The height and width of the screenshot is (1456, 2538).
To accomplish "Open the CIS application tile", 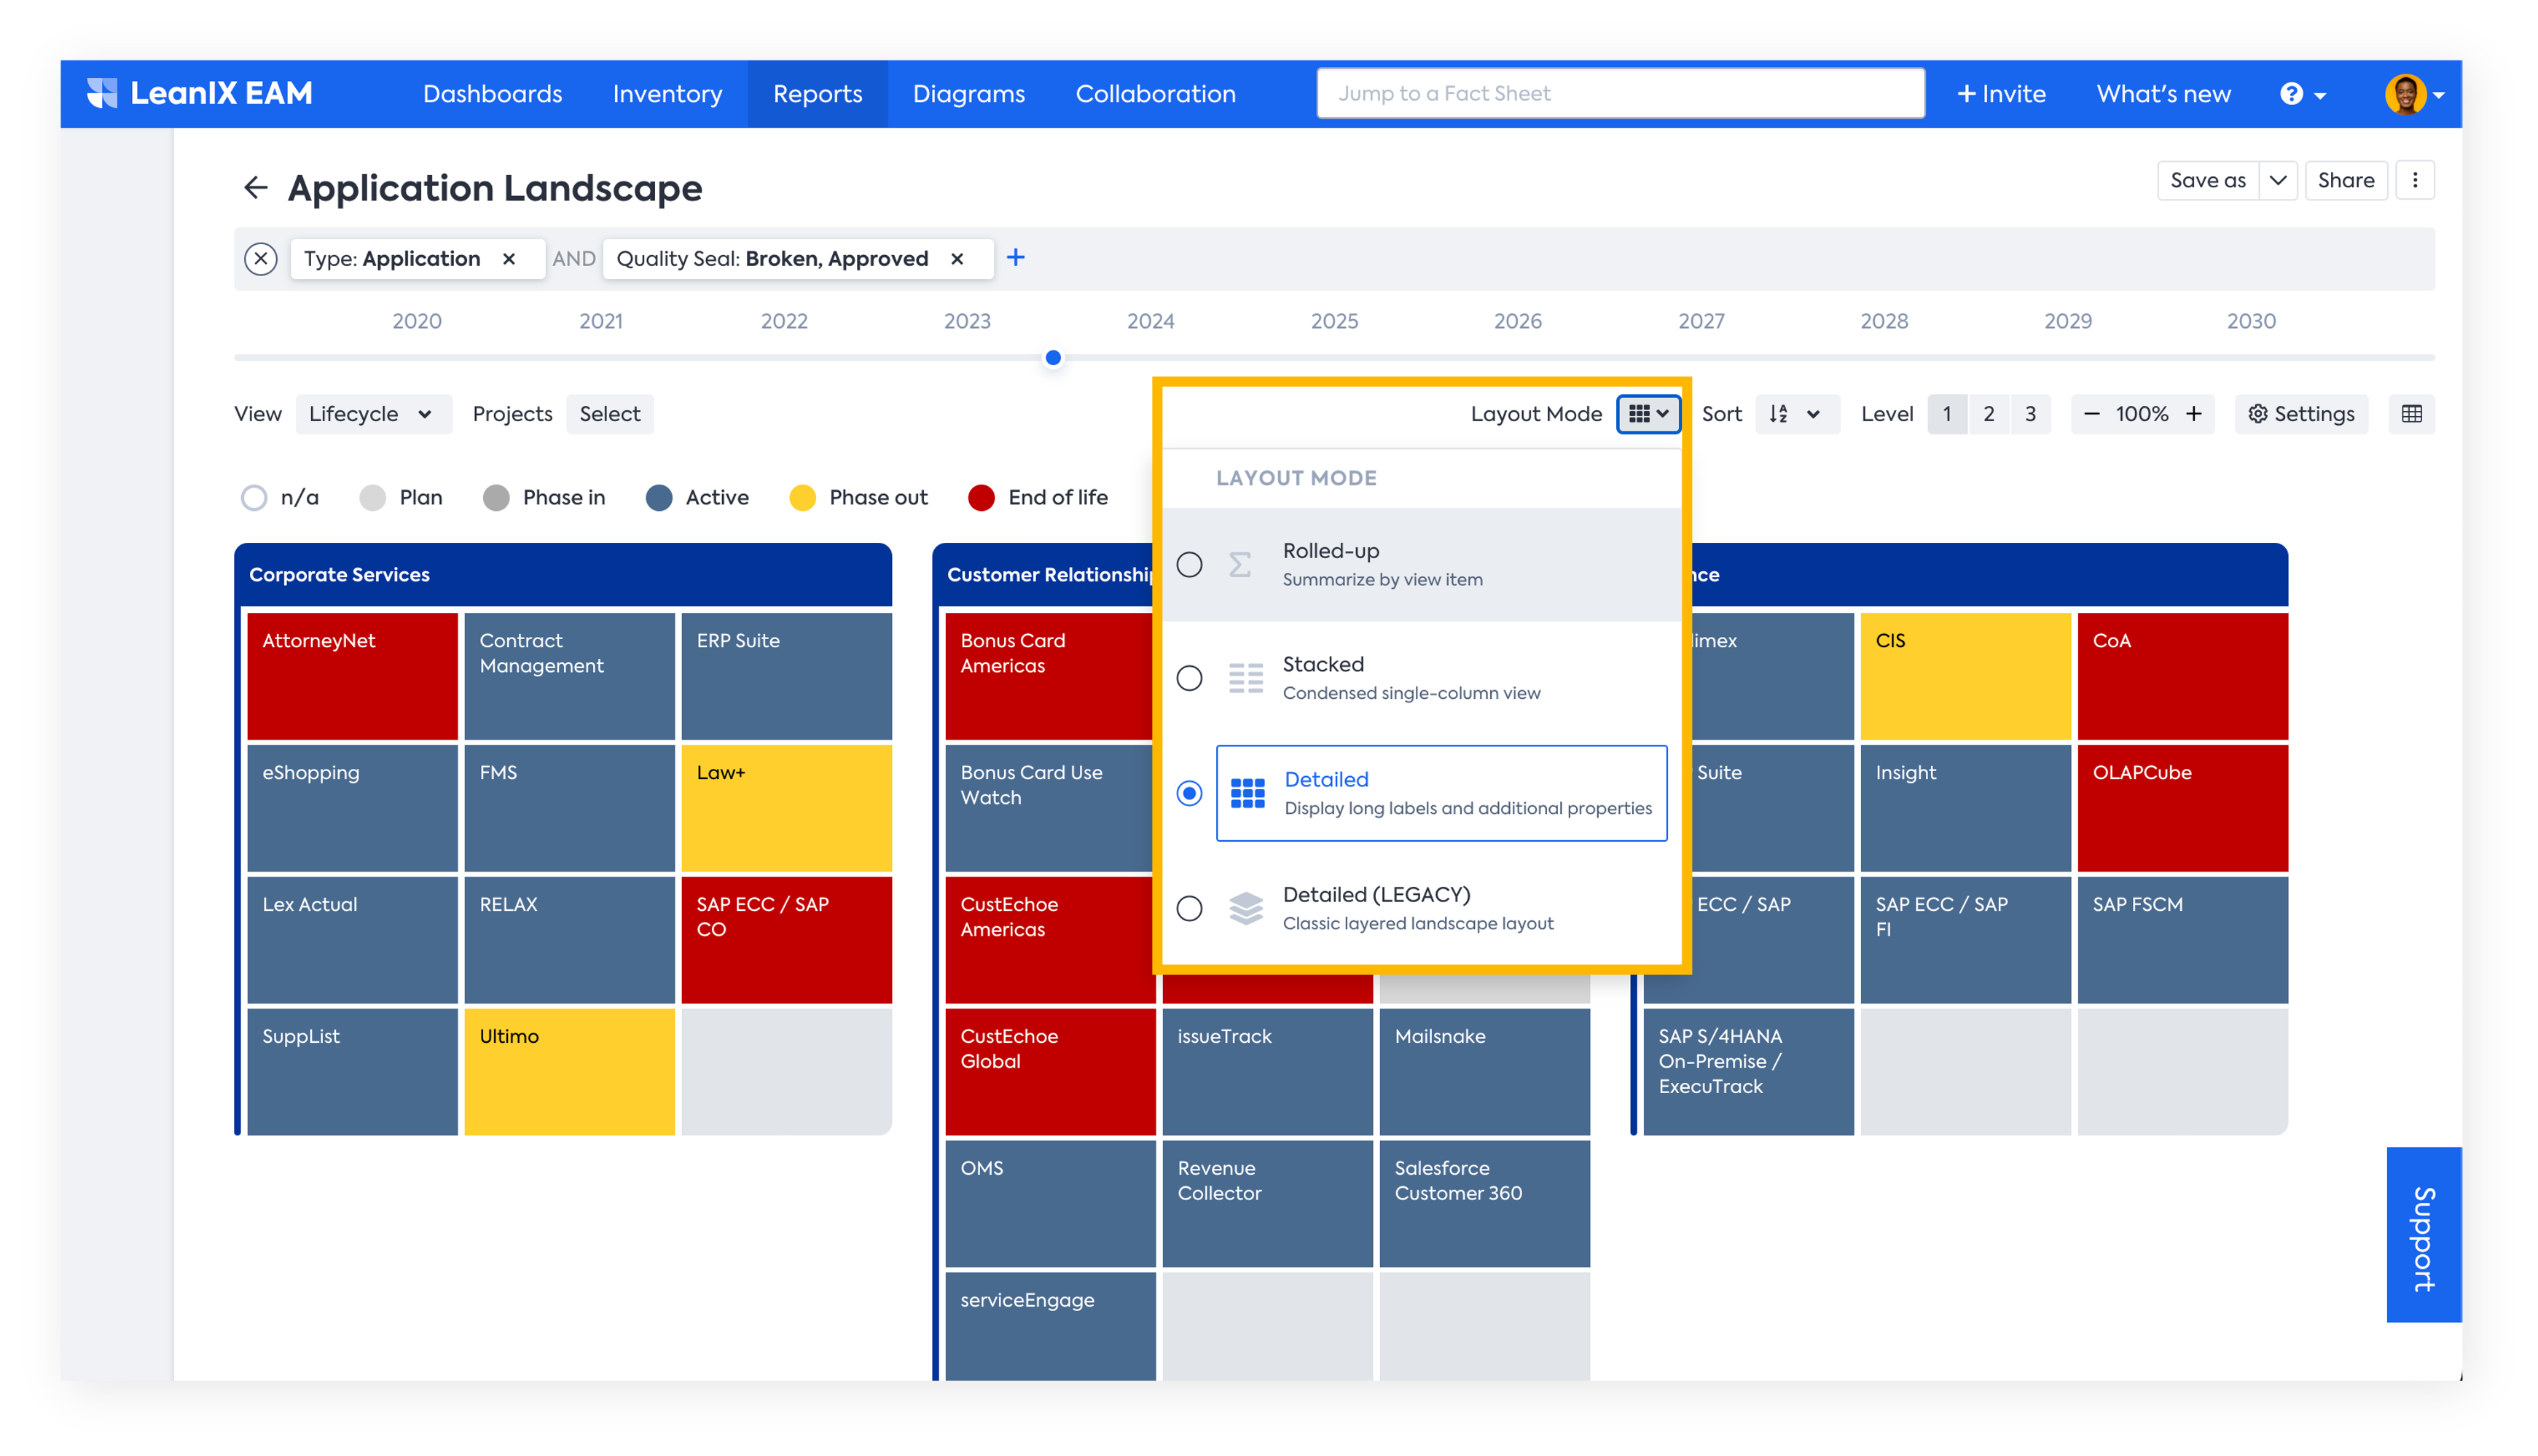I will click(x=1965, y=676).
